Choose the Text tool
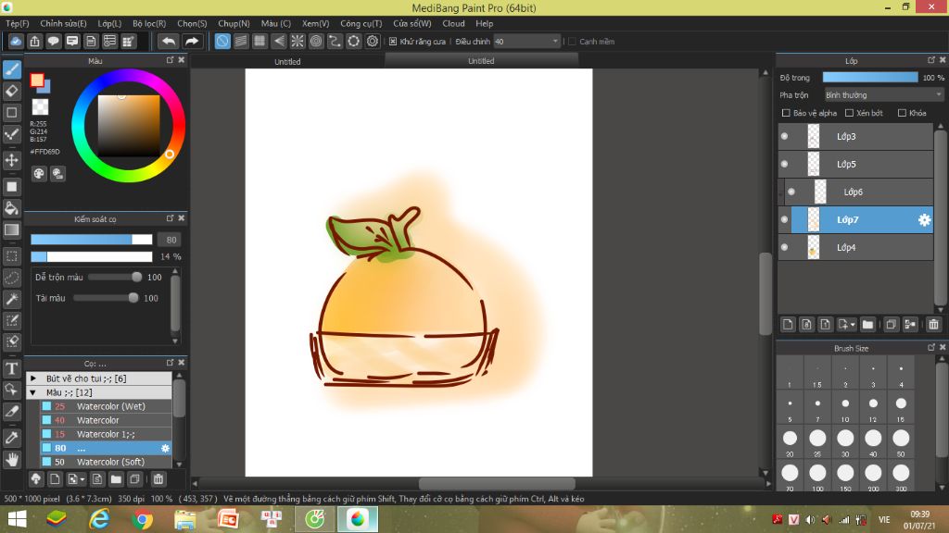949x533 pixels. (x=12, y=368)
